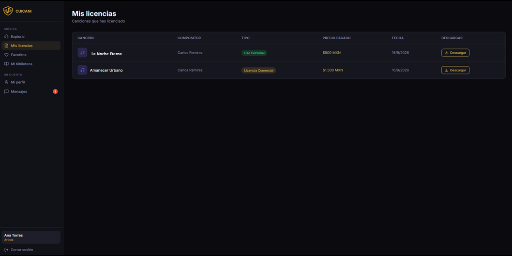Click the headphones icon beside Explorar
Viewport: 512px width, 256px height.
coord(6,37)
